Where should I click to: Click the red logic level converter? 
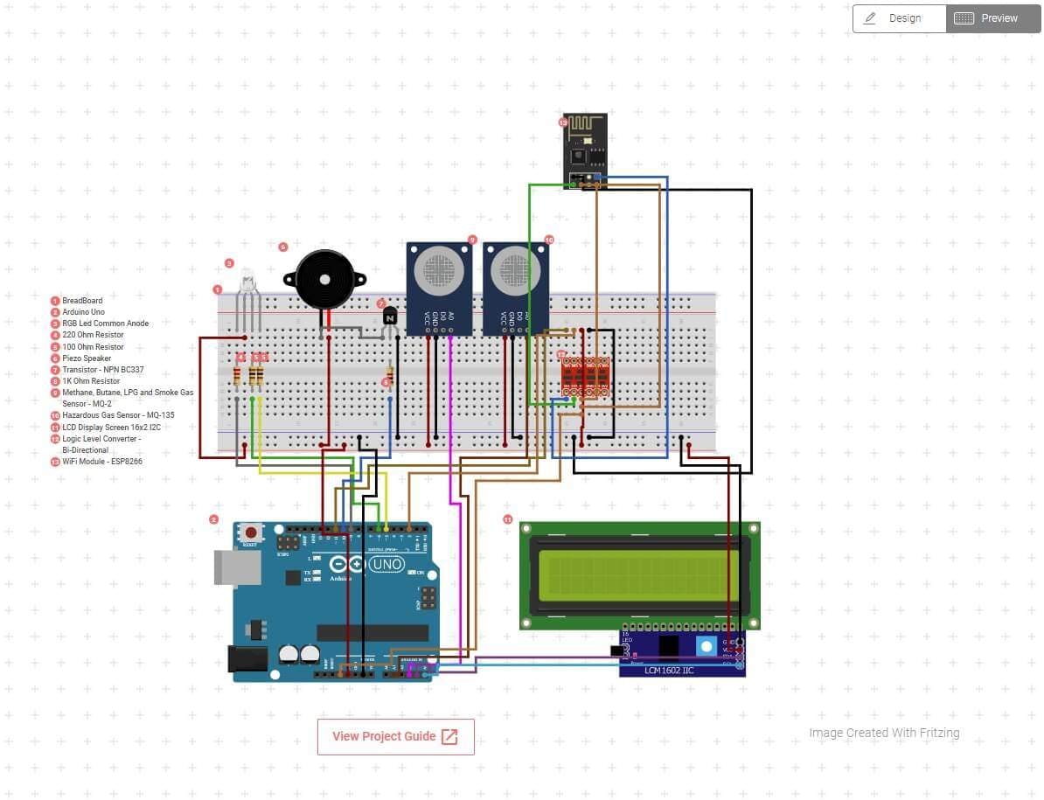(x=585, y=376)
